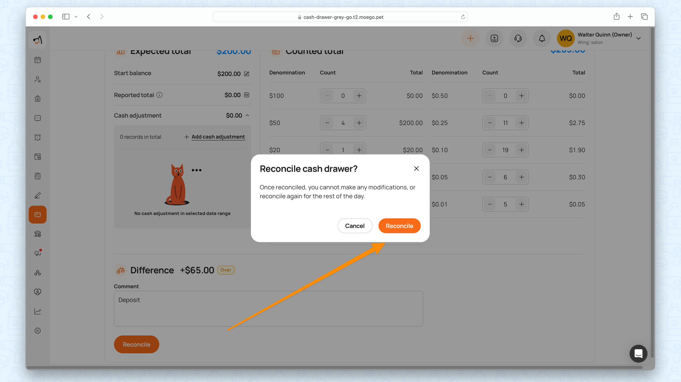Viewport: 681px width, 382px height.
Task: Click the support headset icon
Action: point(518,38)
